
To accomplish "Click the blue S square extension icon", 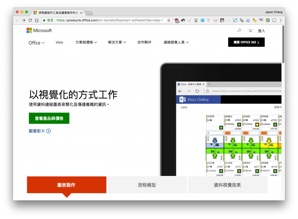I will [235, 20].
